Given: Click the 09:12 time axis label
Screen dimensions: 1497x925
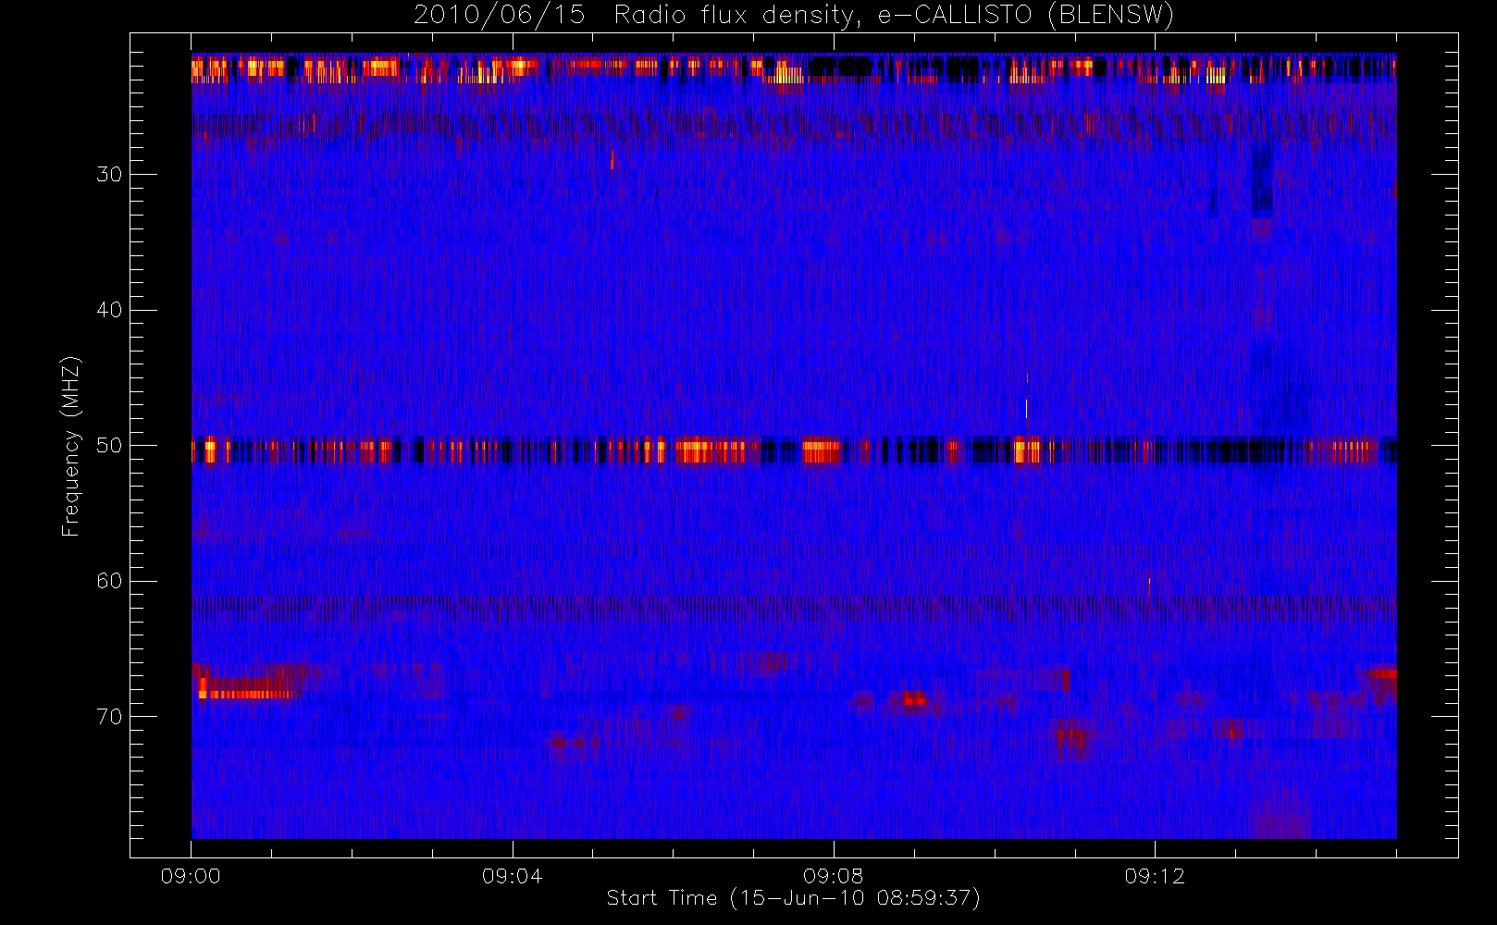Looking at the screenshot, I should click(x=1154, y=876).
